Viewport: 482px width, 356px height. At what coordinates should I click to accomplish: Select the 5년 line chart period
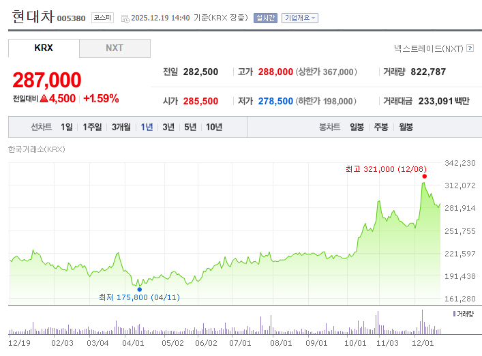(x=190, y=127)
